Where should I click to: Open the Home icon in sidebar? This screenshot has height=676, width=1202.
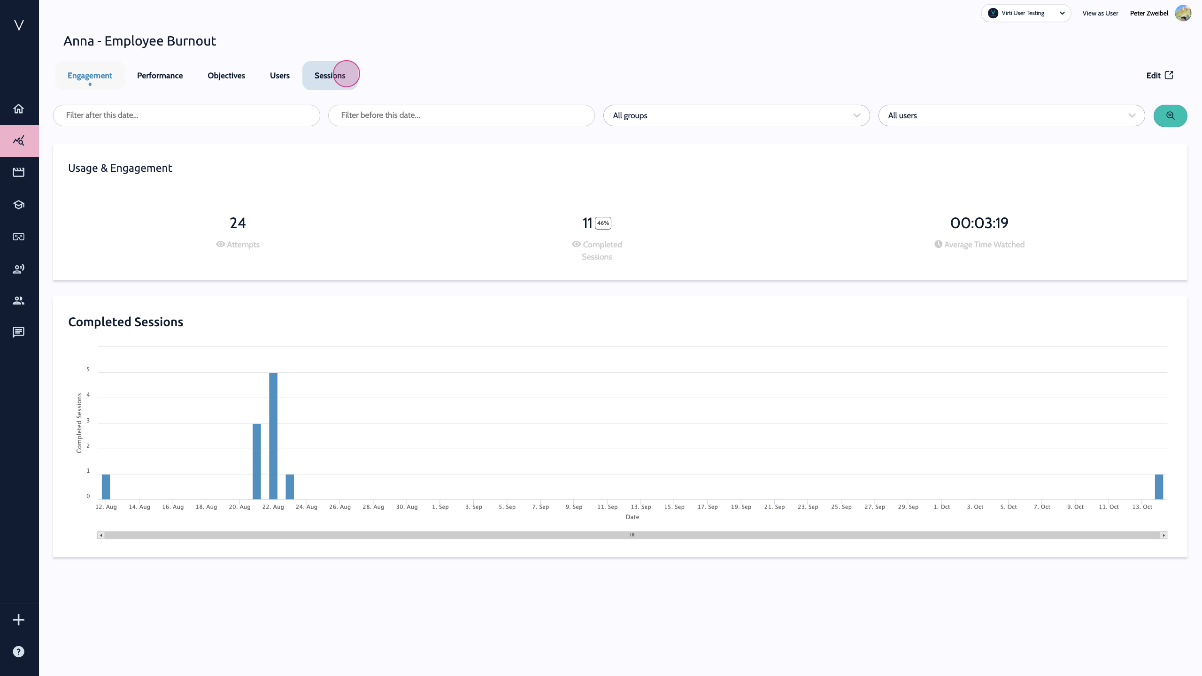click(19, 109)
